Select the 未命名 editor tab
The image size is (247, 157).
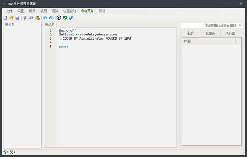50,25
